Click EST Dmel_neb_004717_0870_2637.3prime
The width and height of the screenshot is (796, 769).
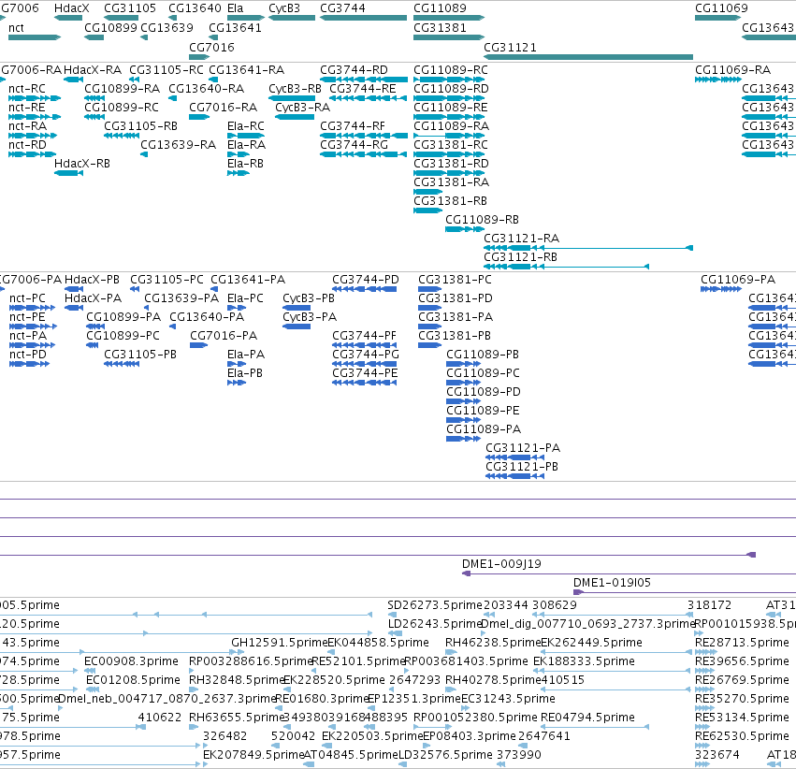pyautogui.click(x=167, y=699)
